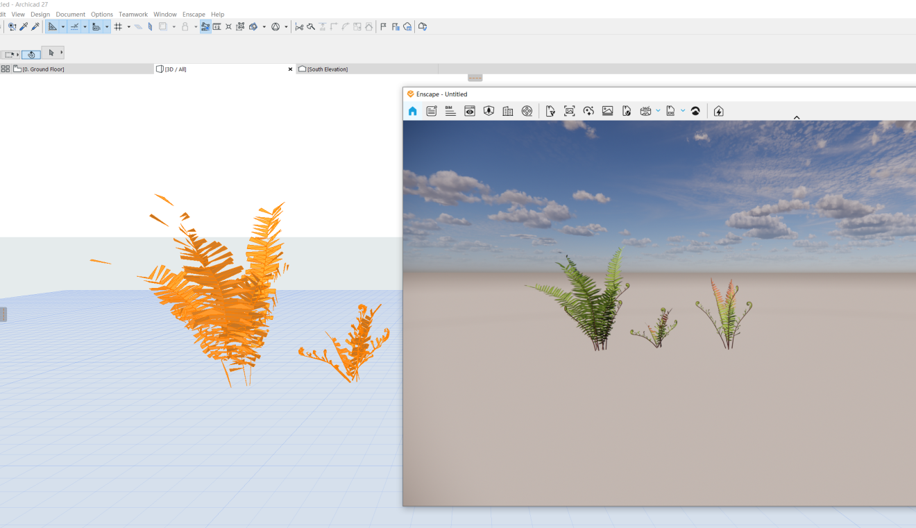
Task: Open the Design menu
Action: pyautogui.click(x=40, y=14)
